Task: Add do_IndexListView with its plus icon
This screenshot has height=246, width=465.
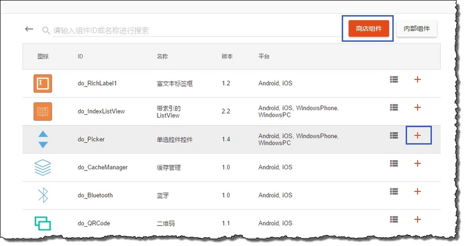Action: click(x=417, y=107)
